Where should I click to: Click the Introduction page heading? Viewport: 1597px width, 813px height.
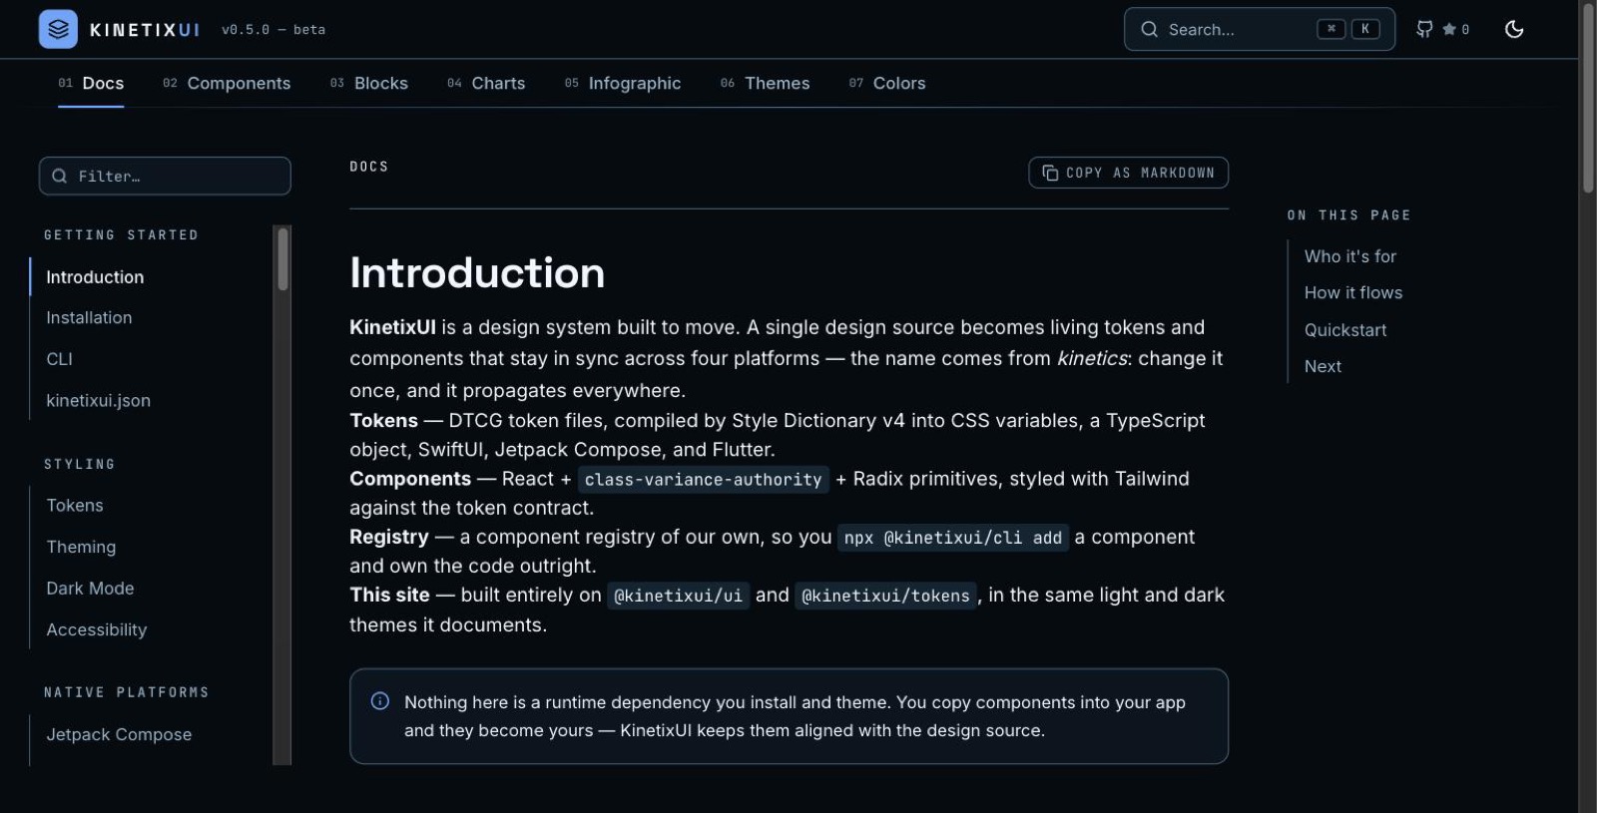[477, 272]
